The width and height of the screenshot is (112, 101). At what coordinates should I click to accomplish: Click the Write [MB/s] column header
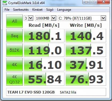click(x=86, y=25)
